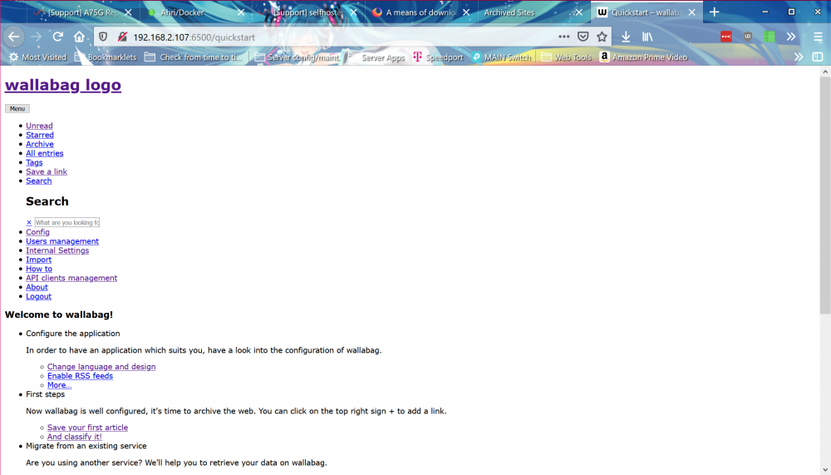831x475 pixels.
Task: Save page to Pocket icon
Action: point(583,37)
